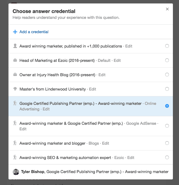Viewport: 179px width, 185px height.
Task: Close the Choose answer credential dialog
Action: point(167,9)
